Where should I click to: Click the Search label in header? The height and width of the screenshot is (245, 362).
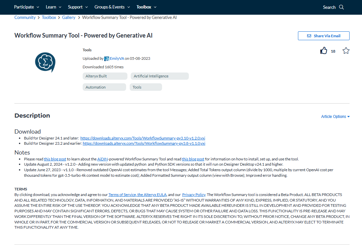[x=329, y=7]
